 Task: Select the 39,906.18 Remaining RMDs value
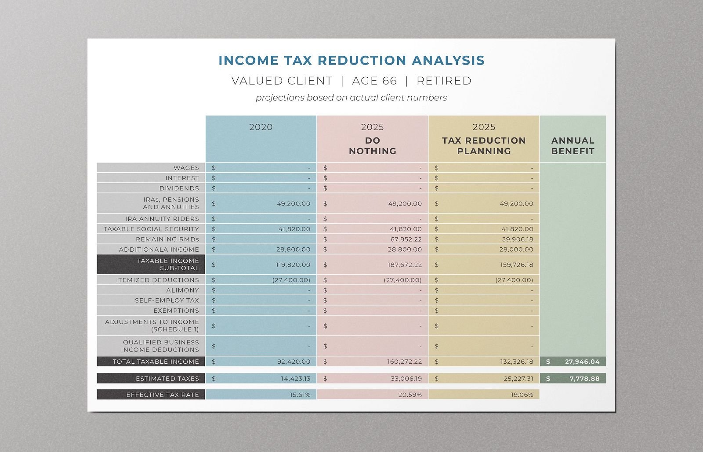518,239
